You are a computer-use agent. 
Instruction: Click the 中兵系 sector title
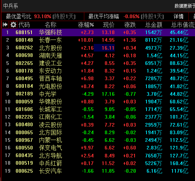click(11, 6)
